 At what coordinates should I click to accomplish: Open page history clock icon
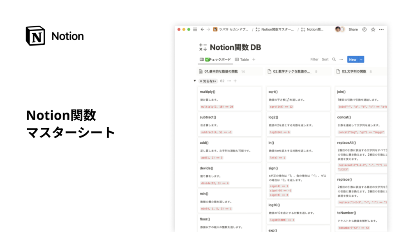pyautogui.click(x=364, y=30)
